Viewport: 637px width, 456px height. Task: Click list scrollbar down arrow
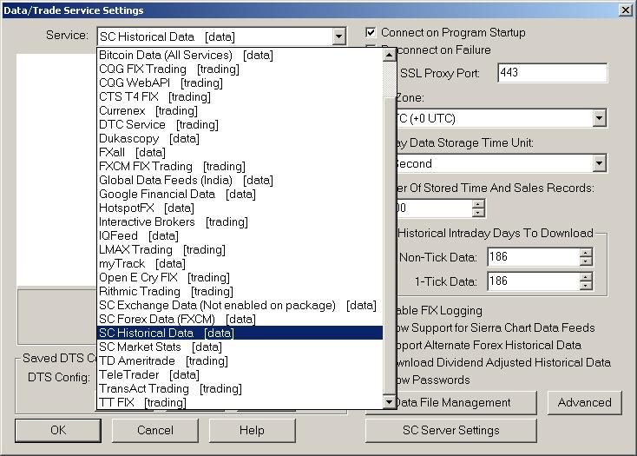click(389, 402)
